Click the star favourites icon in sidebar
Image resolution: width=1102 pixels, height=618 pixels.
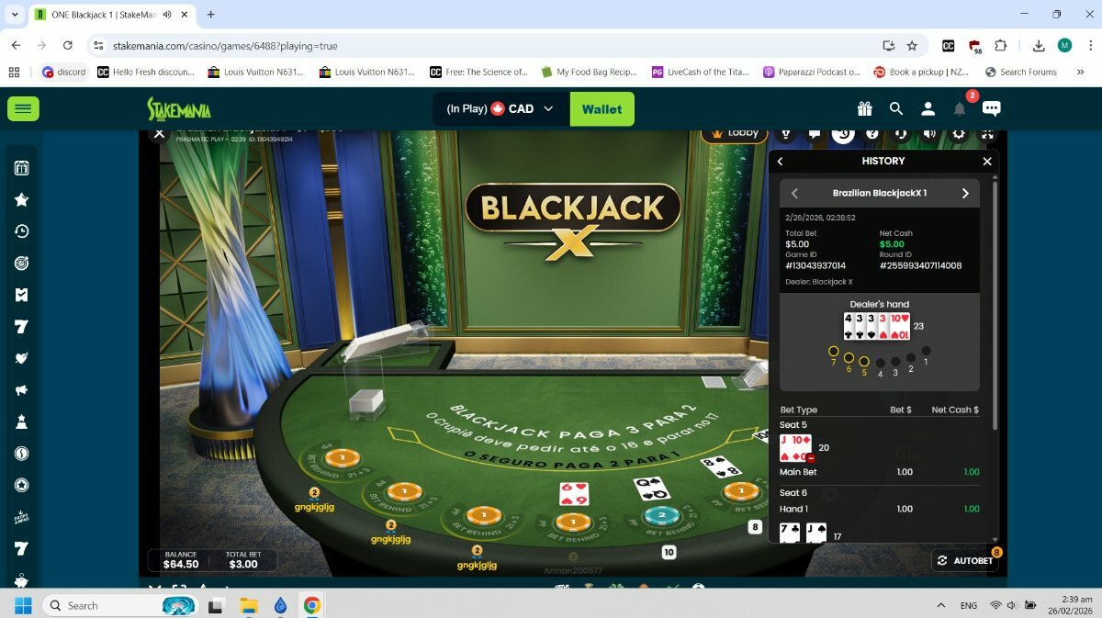coord(22,199)
